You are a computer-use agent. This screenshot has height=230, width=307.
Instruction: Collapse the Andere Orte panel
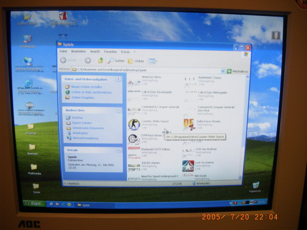pyautogui.click(x=118, y=110)
